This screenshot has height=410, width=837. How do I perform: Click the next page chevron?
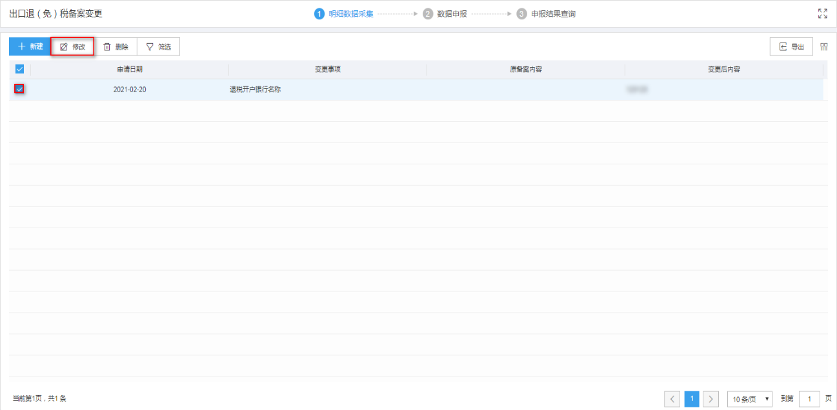pyautogui.click(x=711, y=398)
